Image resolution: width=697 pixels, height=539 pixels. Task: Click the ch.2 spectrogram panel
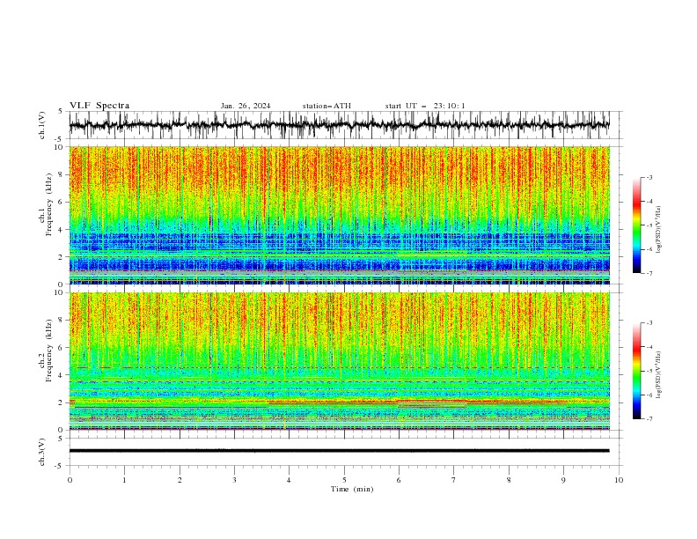point(339,361)
